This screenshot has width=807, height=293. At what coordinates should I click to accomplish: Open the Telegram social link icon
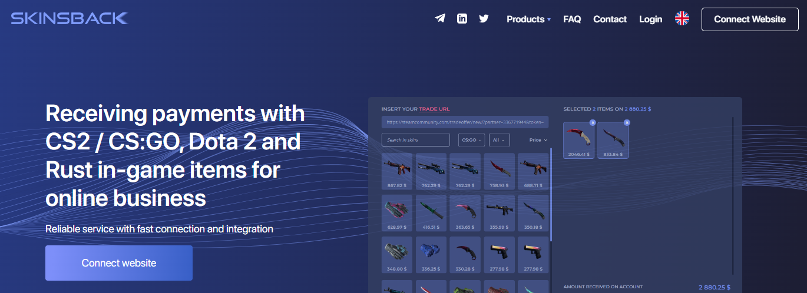(x=440, y=19)
